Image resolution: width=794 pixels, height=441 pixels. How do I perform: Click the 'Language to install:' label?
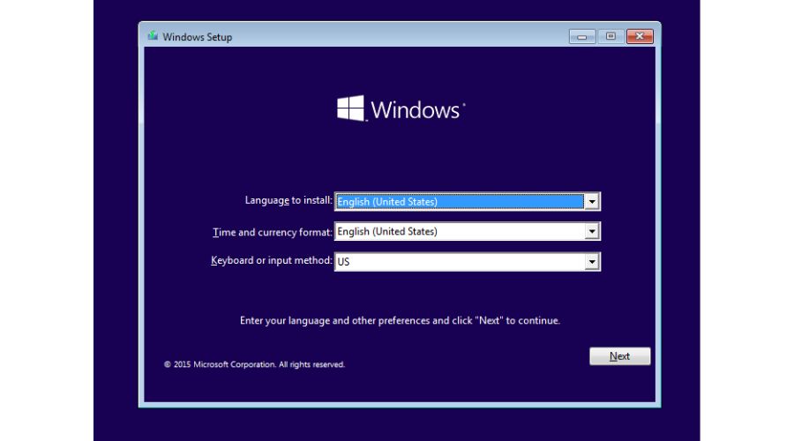pyautogui.click(x=288, y=200)
